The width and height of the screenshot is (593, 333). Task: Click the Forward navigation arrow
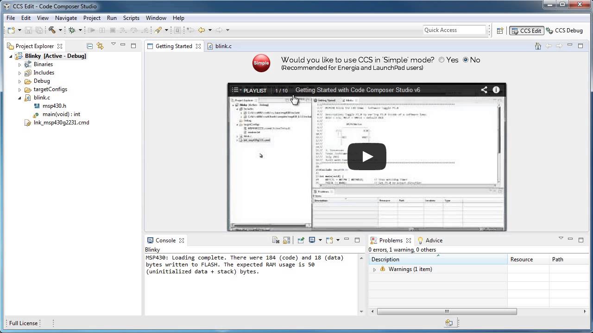219,30
